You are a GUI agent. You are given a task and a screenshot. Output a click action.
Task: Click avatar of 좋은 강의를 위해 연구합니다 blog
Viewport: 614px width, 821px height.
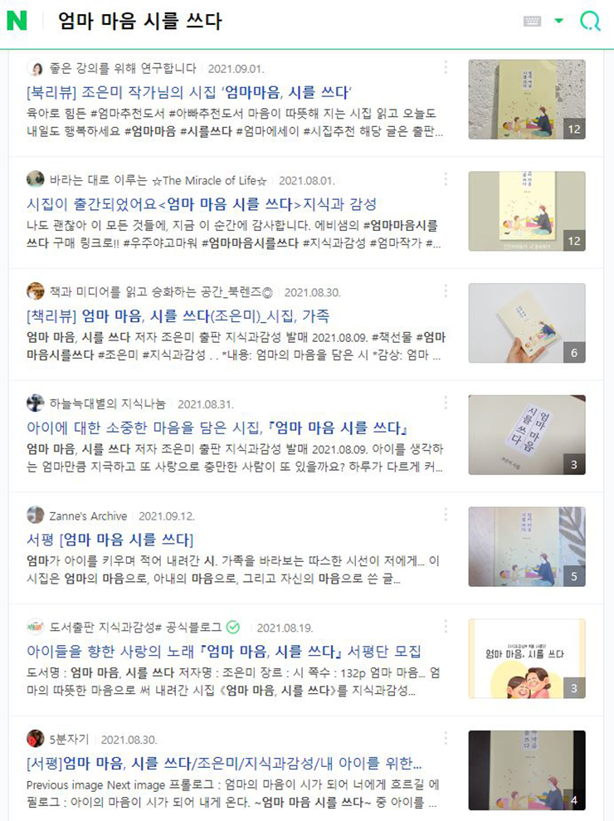[36, 68]
